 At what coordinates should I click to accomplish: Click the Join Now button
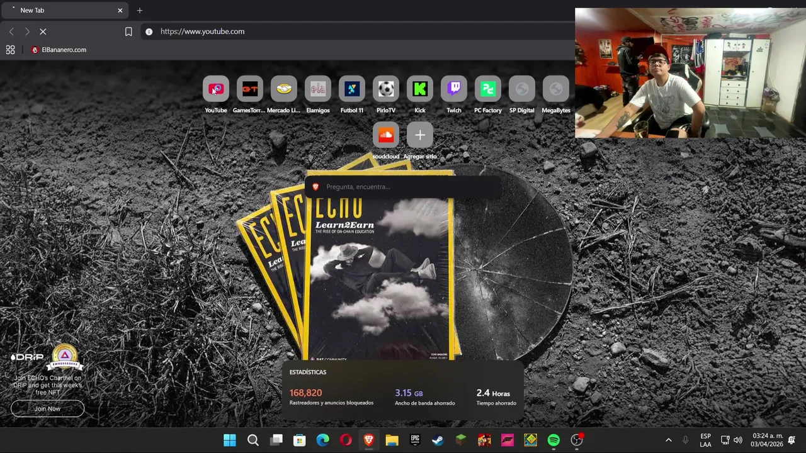tap(47, 408)
